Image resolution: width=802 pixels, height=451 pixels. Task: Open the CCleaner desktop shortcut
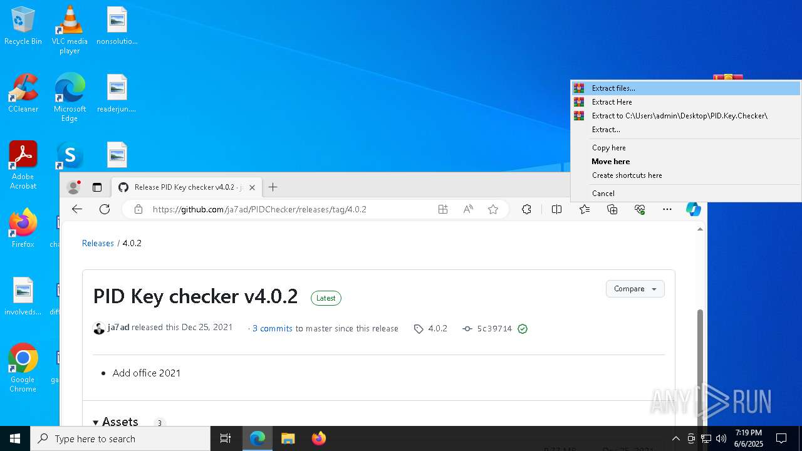(x=23, y=93)
